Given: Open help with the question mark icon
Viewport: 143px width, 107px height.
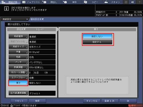Looking at the screenshot, I should [139, 2].
